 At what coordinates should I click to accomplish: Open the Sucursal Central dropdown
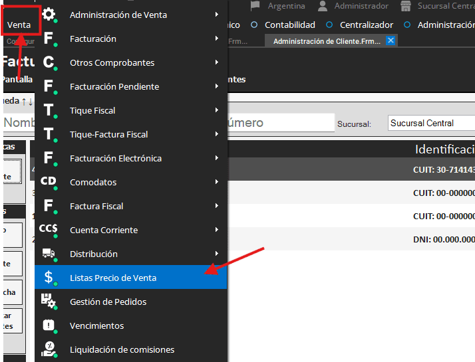pyautogui.click(x=431, y=123)
